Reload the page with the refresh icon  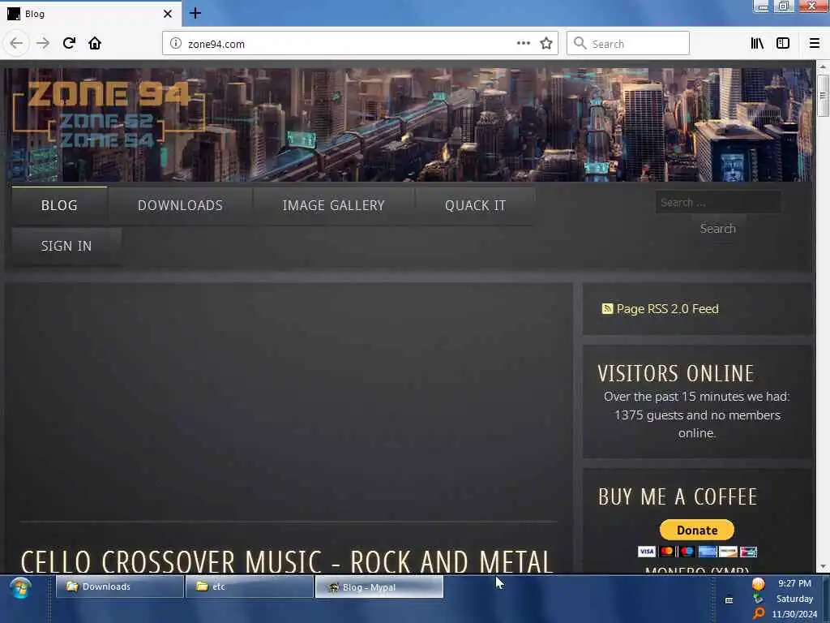69,44
